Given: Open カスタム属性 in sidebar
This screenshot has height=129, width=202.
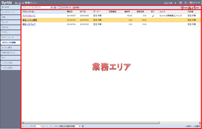Looking at the screenshot, I should coord(10,48).
